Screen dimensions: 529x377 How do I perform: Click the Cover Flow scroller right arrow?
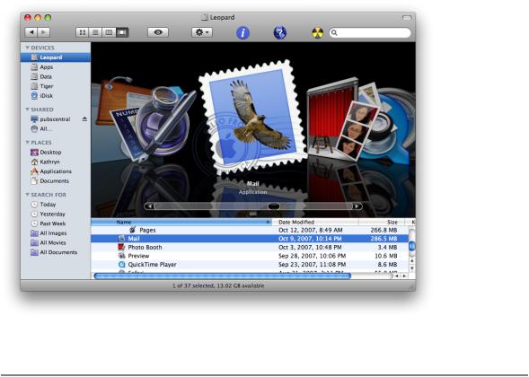click(x=357, y=206)
